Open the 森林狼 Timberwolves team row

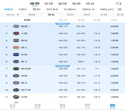pyautogui.click(x=62, y=69)
